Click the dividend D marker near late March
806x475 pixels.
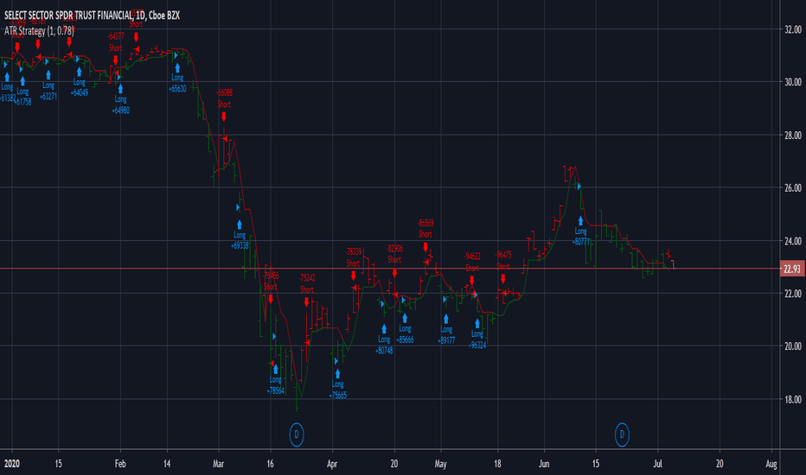[x=297, y=434]
